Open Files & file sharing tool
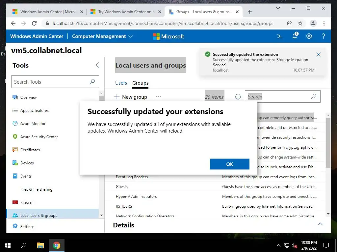The width and height of the screenshot is (337, 252). coord(52,189)
